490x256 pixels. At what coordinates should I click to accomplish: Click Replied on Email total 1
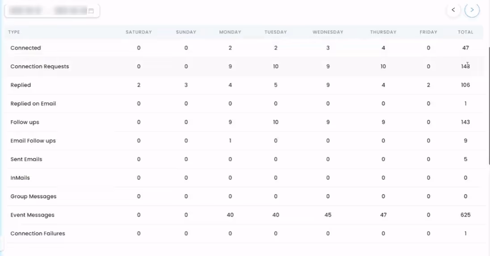pos(465,103)
